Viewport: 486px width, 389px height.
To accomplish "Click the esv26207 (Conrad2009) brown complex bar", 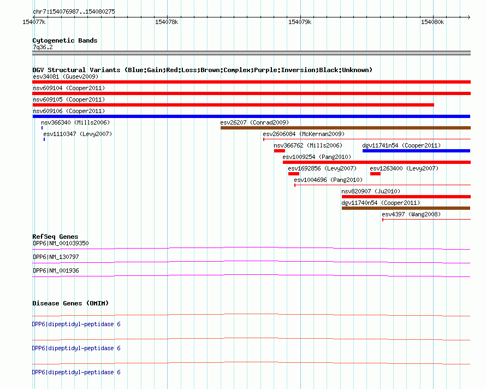I will tap(346, 128).
